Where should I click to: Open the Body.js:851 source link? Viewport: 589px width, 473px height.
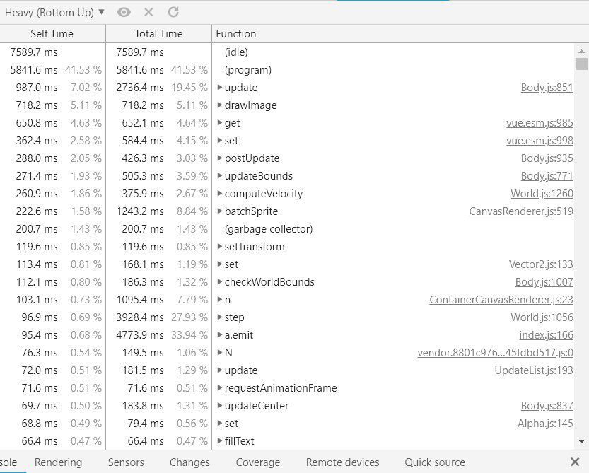[547, 88]
